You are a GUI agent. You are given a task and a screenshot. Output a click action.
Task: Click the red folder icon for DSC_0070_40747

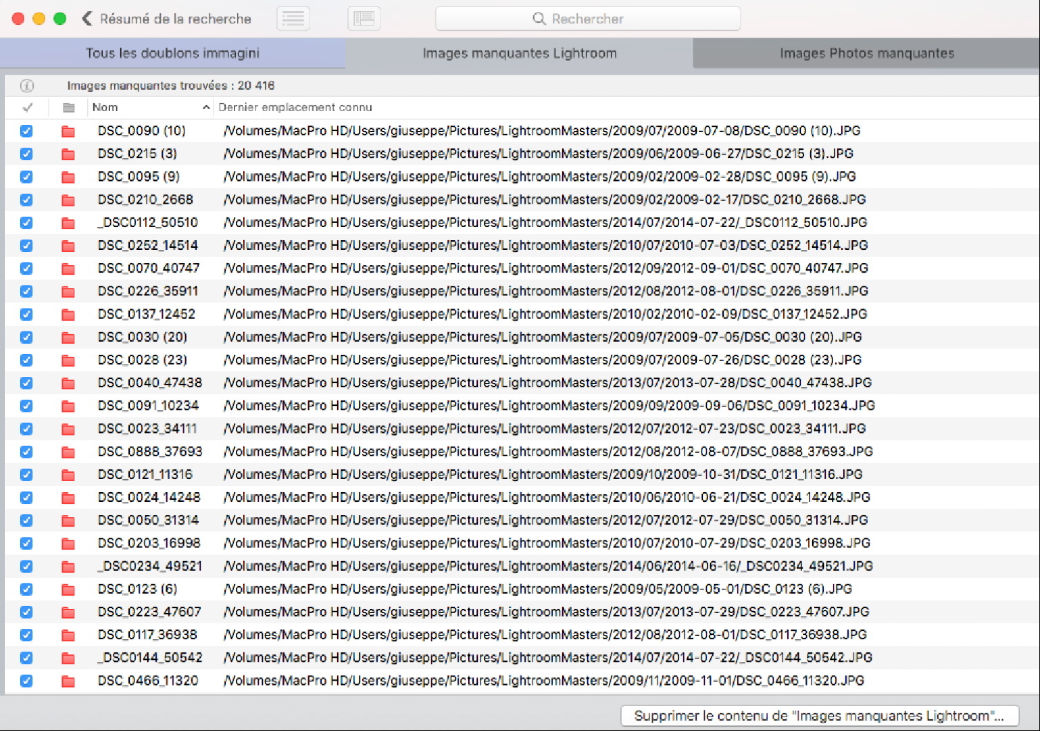click(68, 269)
